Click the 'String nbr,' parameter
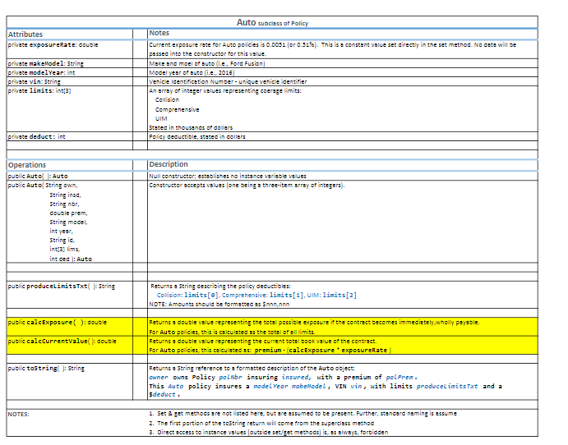 pos(64,204)
